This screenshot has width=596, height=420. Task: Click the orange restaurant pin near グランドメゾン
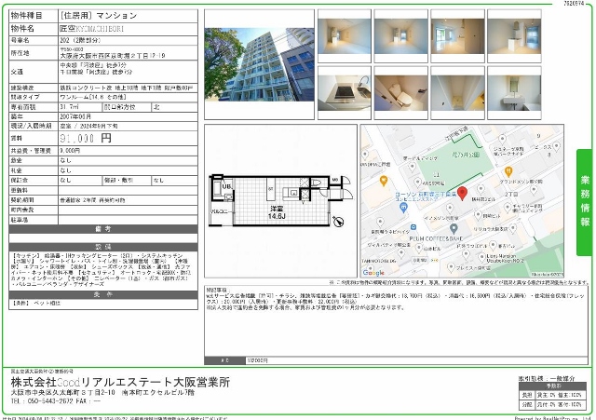508,171
